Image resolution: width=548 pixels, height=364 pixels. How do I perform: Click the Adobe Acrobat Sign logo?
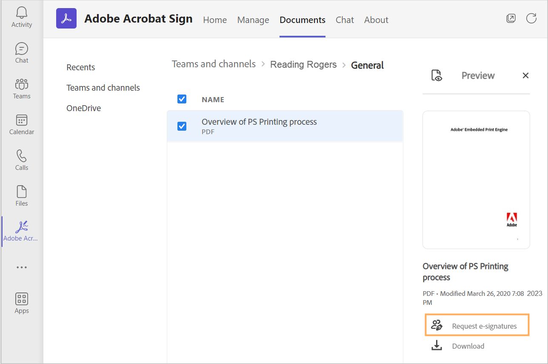point(66,18)
